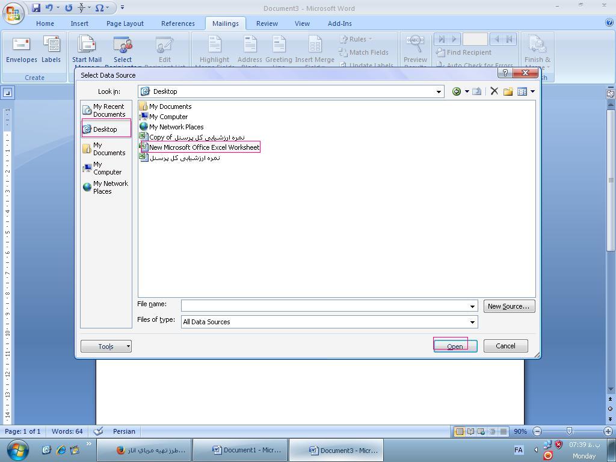The height and width of the screenshot is (462, 616).
Task: Switch to Outline view icon
Action: coord(492,431)
